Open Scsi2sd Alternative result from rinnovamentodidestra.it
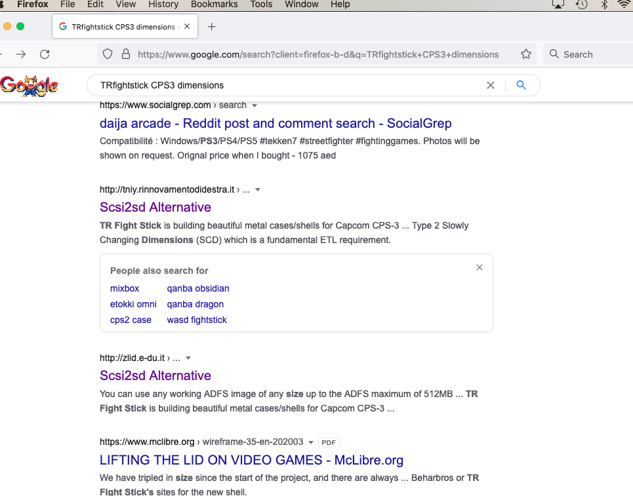The width and height of the screenshot is (633, 496). tap(155, 207)
